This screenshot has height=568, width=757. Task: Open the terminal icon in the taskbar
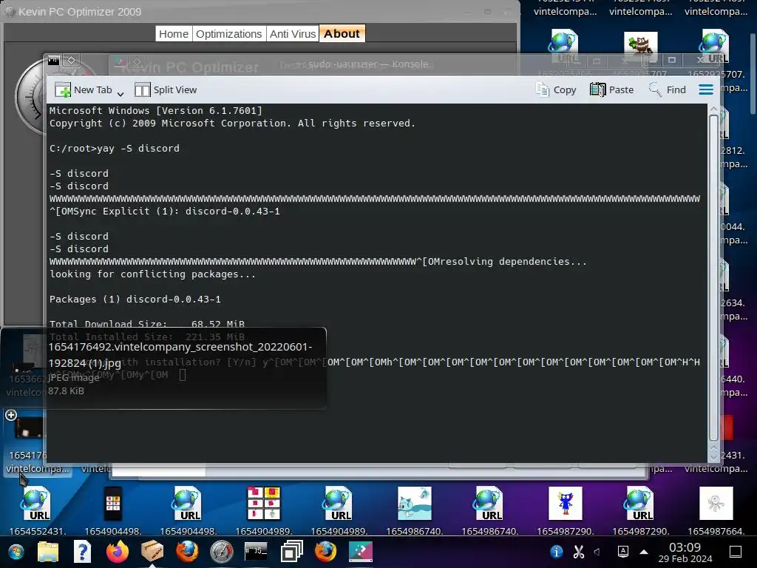(x=256, y=552)
